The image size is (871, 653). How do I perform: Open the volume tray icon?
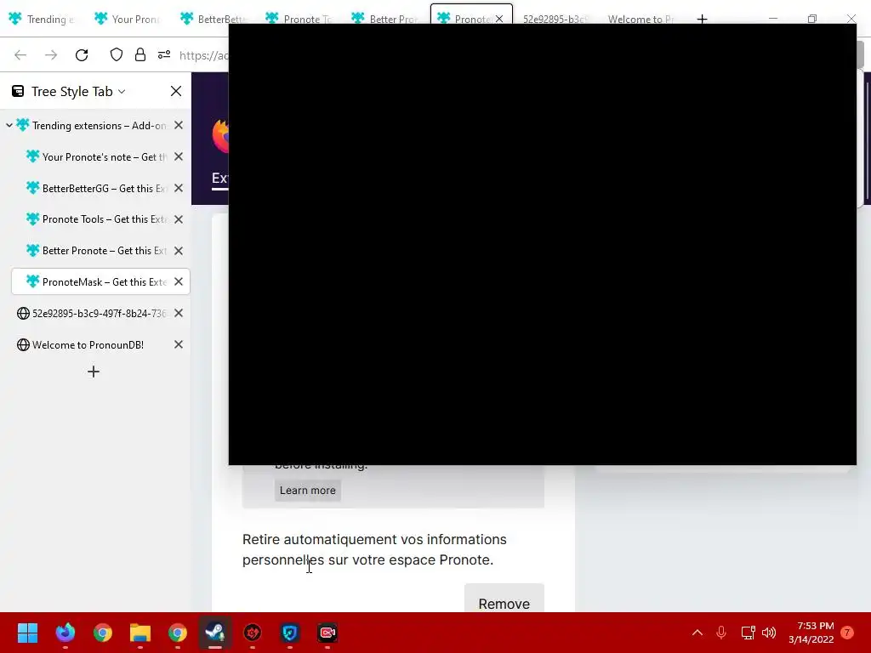pos(769,633)
